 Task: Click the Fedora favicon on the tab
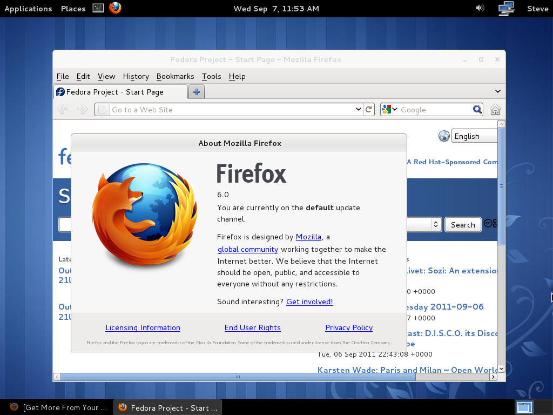pos(60,92)
